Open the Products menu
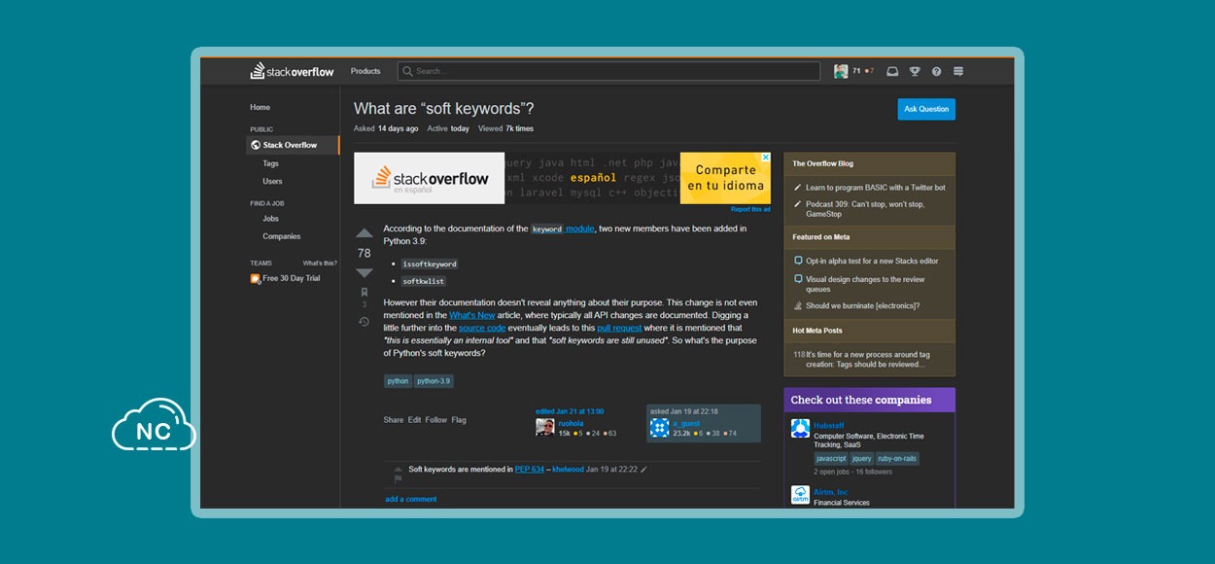Viewport: 1215px width, 564px height. (x=365, y=71)
